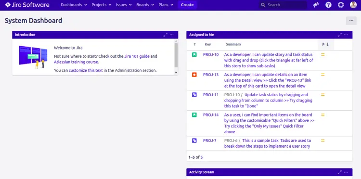Click the Jira Software logo

pyautogui.click(x=27, y=5)
